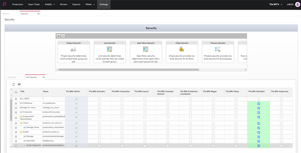Click the refresh icon above the table
Viewport: 301px width, 153px height.
click(13, 85)
